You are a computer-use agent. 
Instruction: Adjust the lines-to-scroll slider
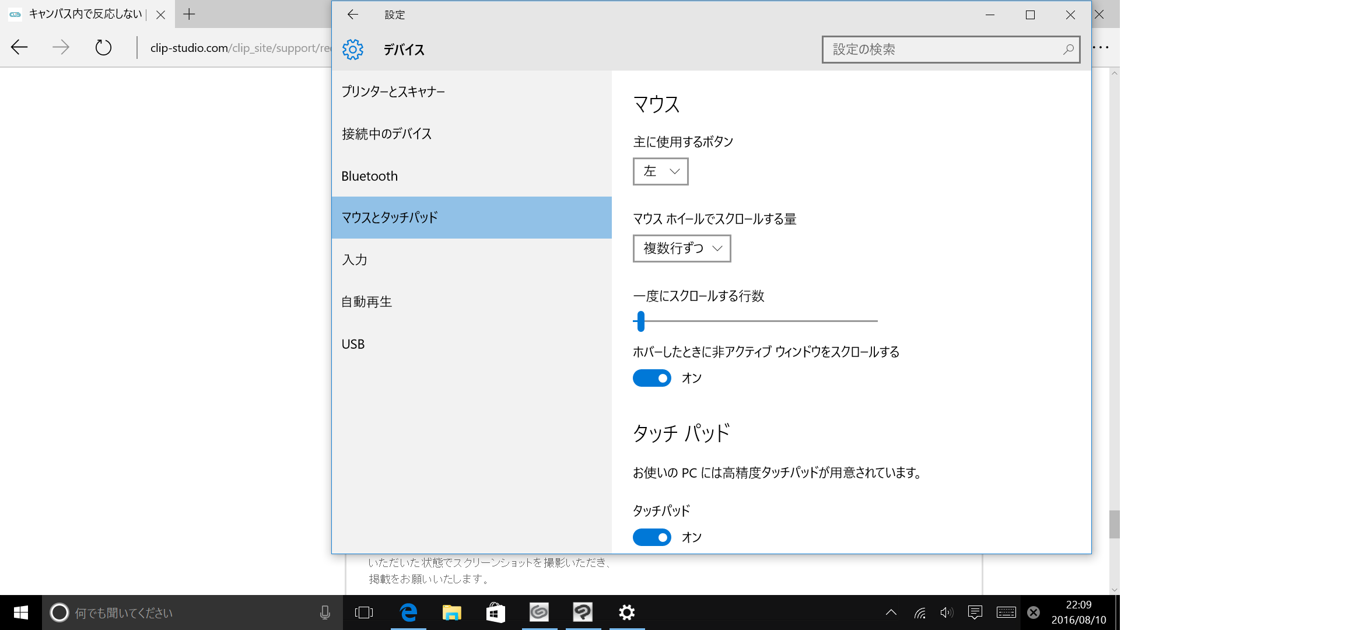click(641, 321)
